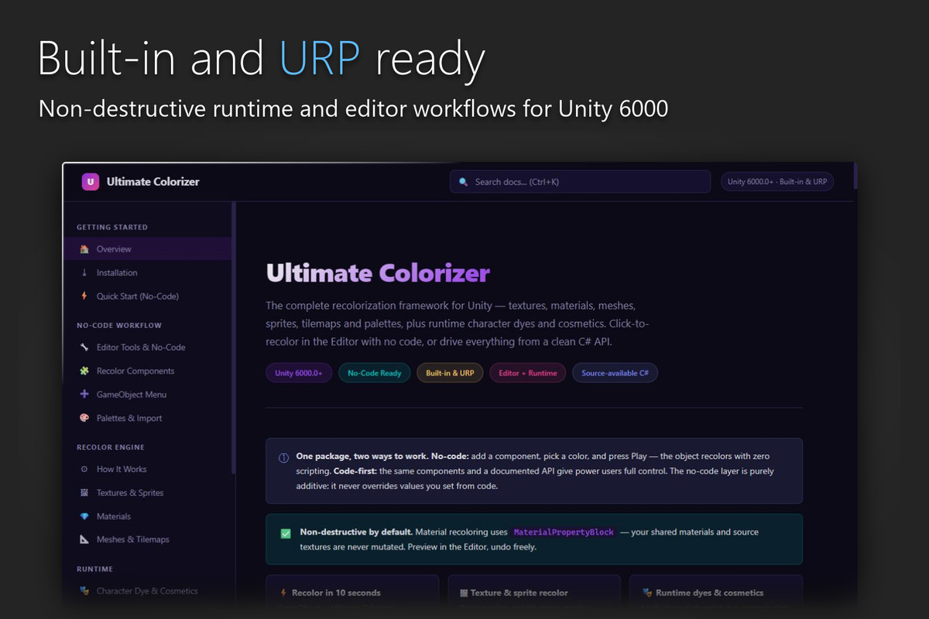
Task: Open the Overview page in sidebar
Action: (x=147, y=249)
